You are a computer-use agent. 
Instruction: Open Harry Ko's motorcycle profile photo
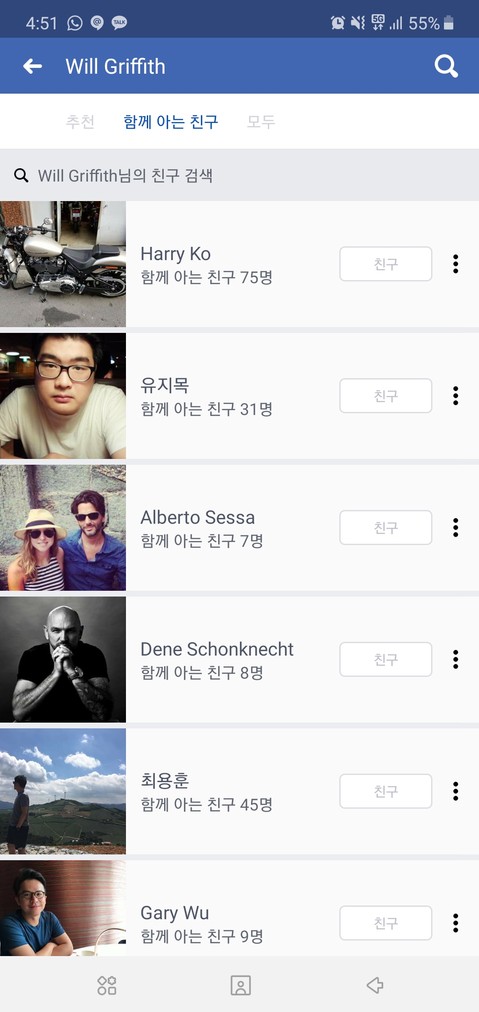pos(63,264)
